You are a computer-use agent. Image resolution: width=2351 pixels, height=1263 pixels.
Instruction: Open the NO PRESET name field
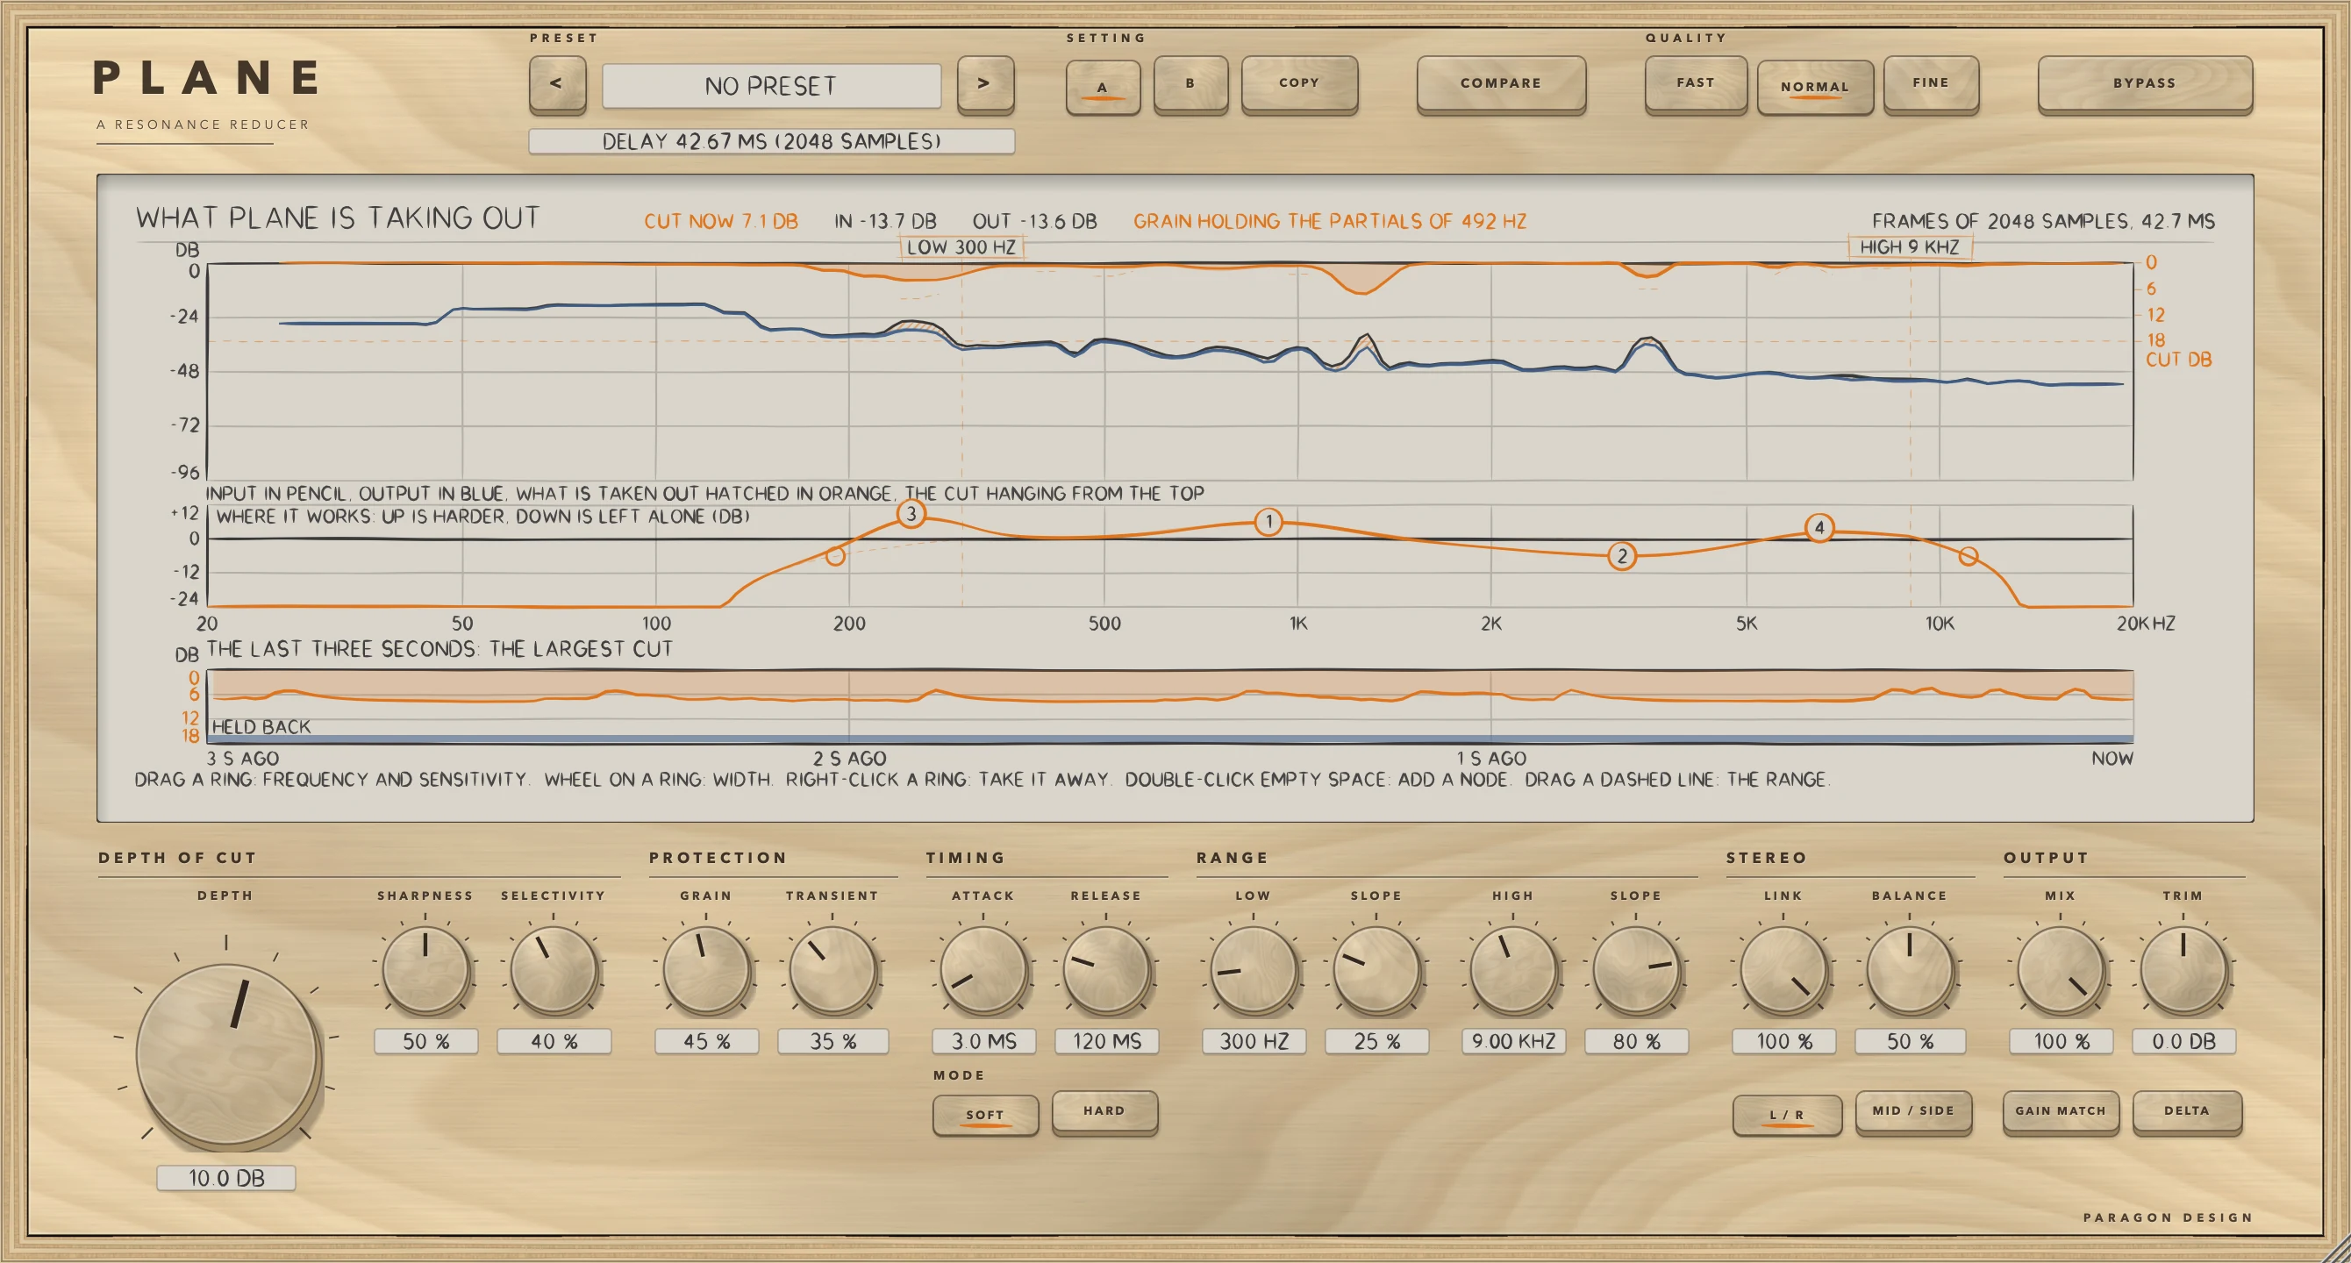[771, 86]
